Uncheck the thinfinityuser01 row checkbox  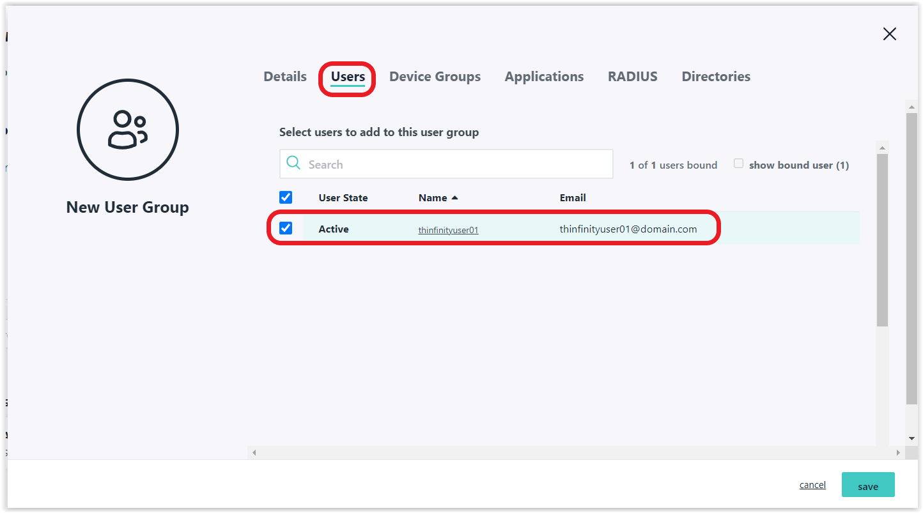(x=286, y=228)
